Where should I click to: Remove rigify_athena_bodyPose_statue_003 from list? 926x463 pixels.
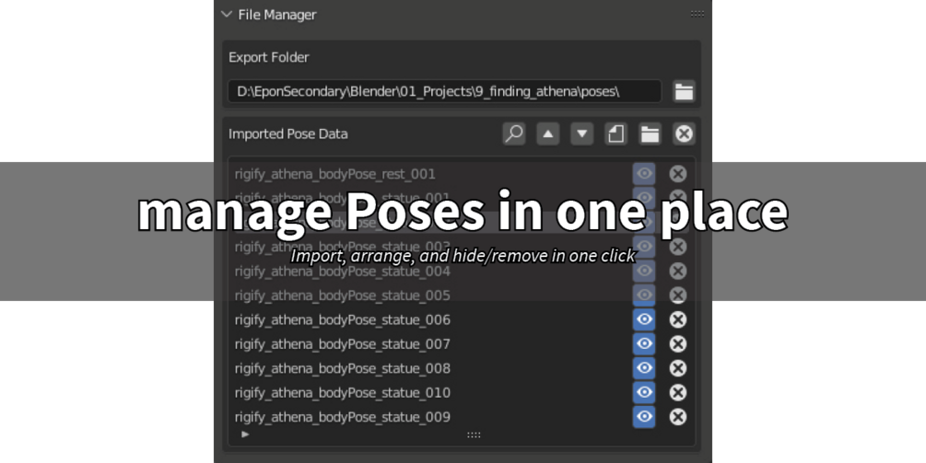coord(678,247)
